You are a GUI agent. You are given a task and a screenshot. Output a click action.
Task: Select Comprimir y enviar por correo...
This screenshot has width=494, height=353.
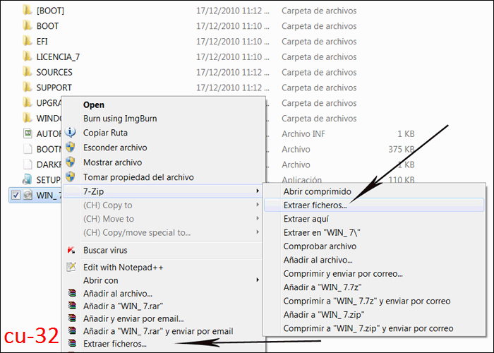point(343,274)
